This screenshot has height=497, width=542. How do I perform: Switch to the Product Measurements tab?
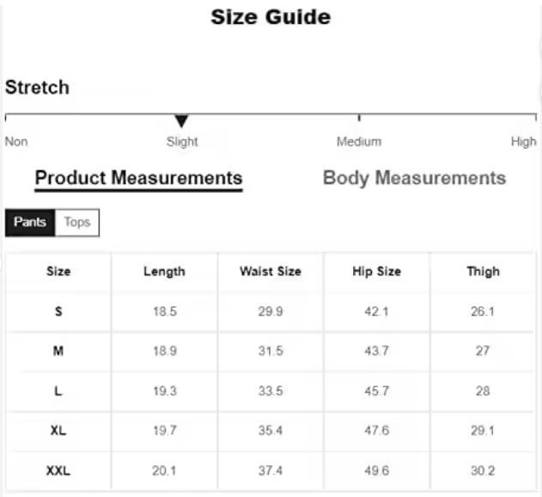[138, 178]
